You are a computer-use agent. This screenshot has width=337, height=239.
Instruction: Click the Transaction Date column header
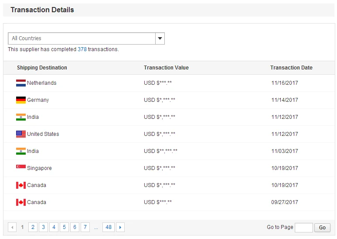coord(291,68)
